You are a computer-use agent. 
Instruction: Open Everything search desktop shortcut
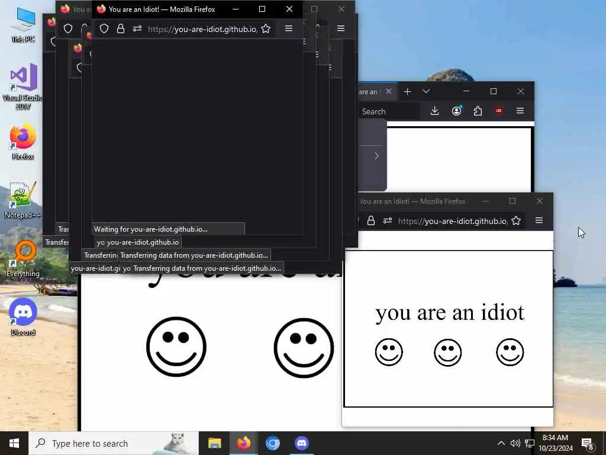(23, 258)
